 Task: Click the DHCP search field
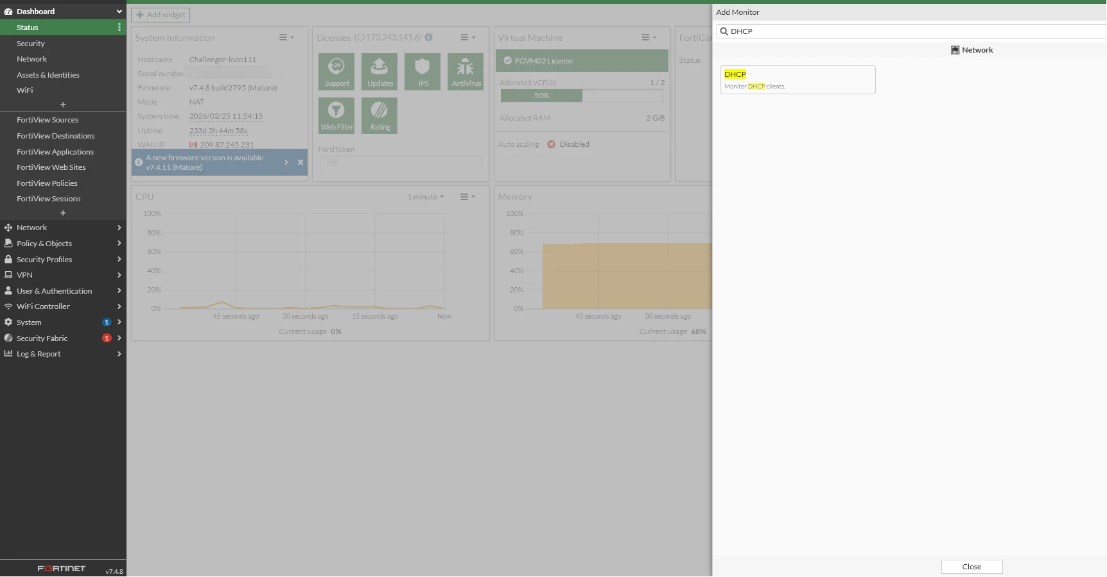click(912, 31)
